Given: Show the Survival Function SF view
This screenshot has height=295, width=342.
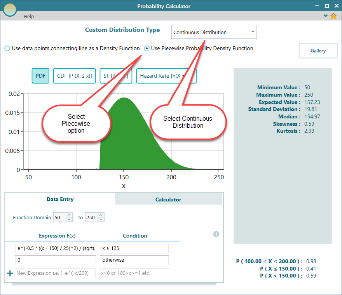Looking at the screenshot, I should click(x=116, y=76).
